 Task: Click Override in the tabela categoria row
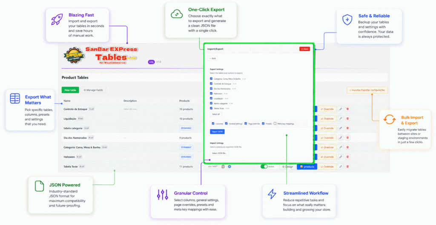tap(327, 128)
